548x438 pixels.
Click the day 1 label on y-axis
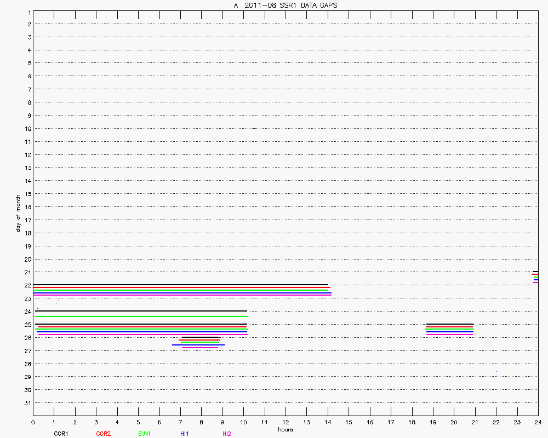pyautogui.click(x=28, y=11)
